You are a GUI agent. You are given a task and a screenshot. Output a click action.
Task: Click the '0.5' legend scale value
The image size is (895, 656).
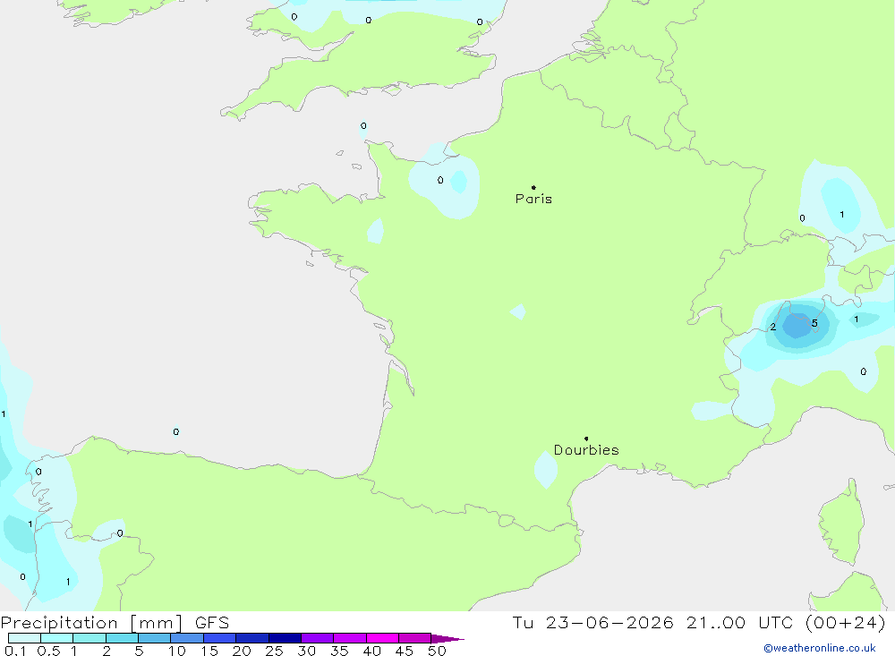[x=48, y=651]
